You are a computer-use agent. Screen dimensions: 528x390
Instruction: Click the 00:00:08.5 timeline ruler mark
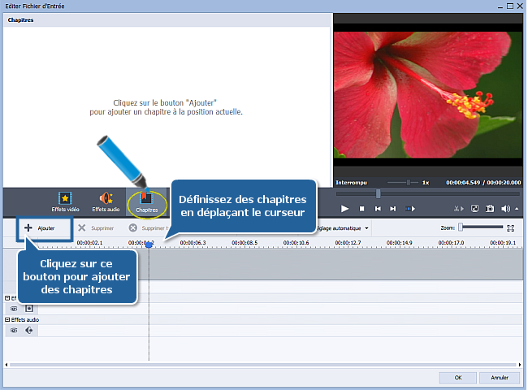pos(245,242)
